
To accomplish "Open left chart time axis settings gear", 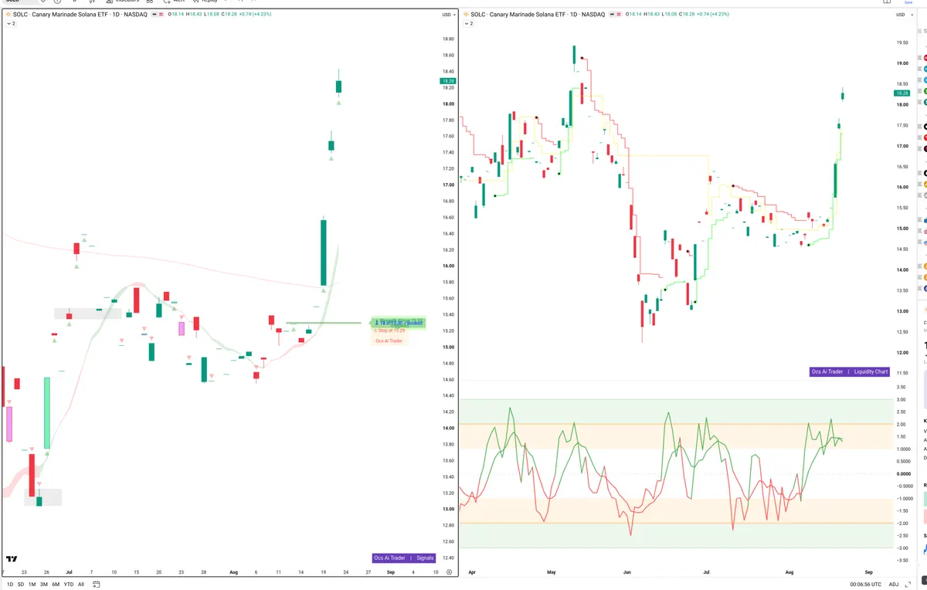I will (x=449, y=571).
